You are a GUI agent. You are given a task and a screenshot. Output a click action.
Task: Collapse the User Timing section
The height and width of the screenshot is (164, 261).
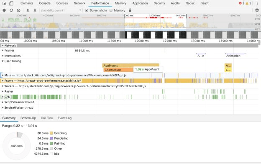click(3, 61)
